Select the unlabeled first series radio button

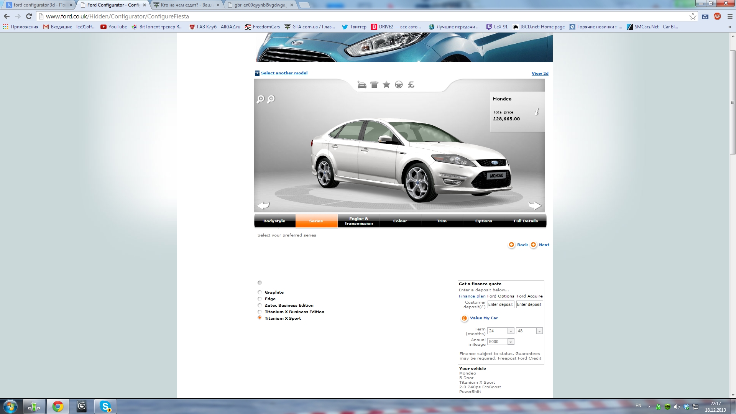(x=260, y=283)
